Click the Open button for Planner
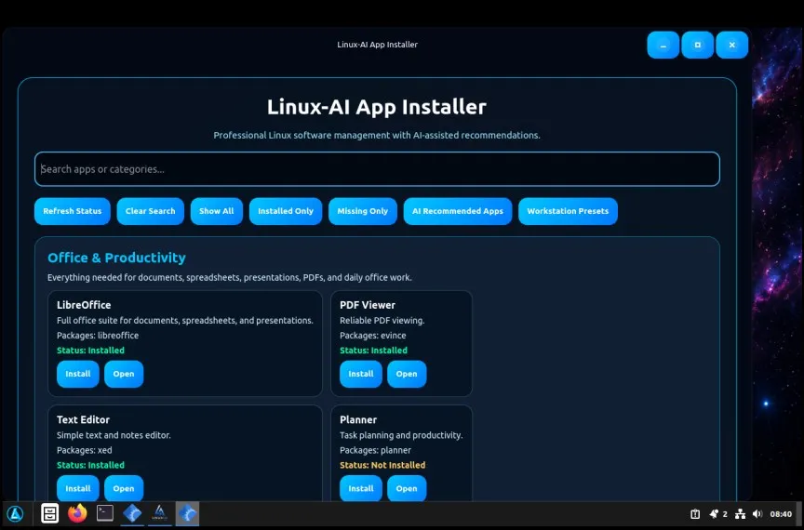 [x=407, y=488]
